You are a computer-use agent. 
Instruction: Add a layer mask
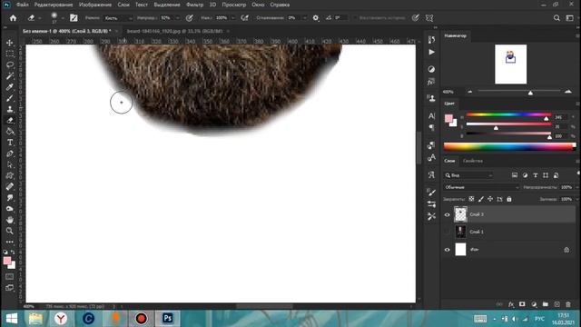[x=522, y=304]
